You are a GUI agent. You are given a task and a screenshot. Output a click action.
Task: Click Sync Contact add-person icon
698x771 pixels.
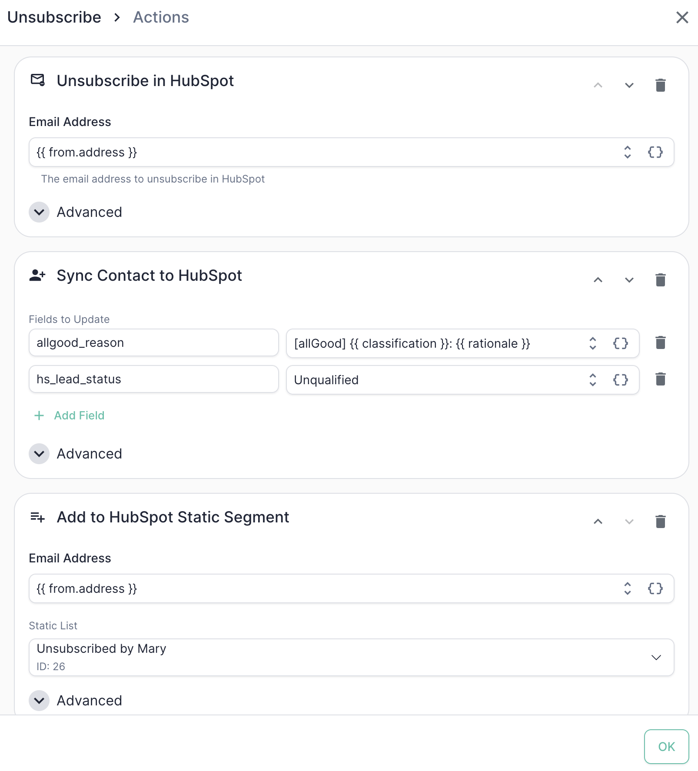[x=38, y=275]
